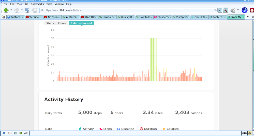Open the View menu
This screenshot has height=136, width=254.
[x=20, y=4]
